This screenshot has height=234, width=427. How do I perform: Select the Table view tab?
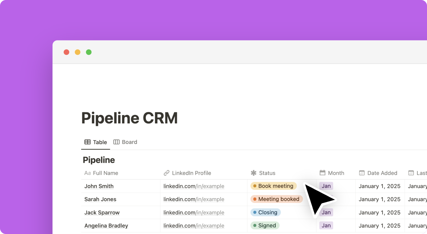pos(96,142)
